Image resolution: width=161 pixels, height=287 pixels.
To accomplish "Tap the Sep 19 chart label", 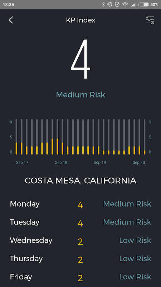I will tap(100, 163).
